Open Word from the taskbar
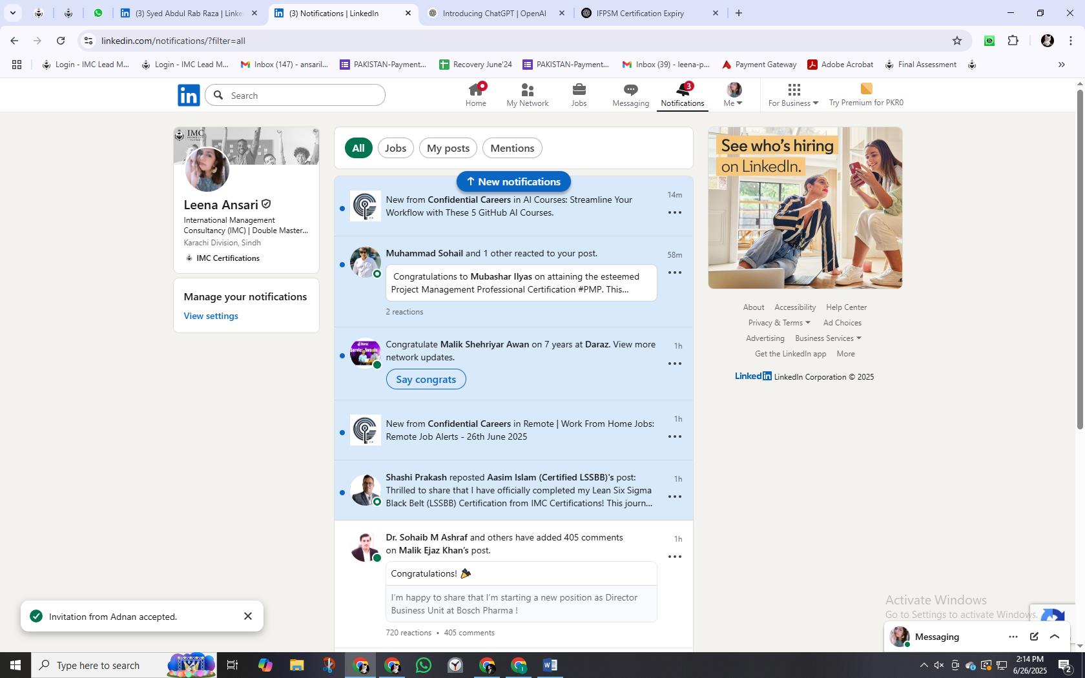The image size is (1085, 678). tap(550, 665)
